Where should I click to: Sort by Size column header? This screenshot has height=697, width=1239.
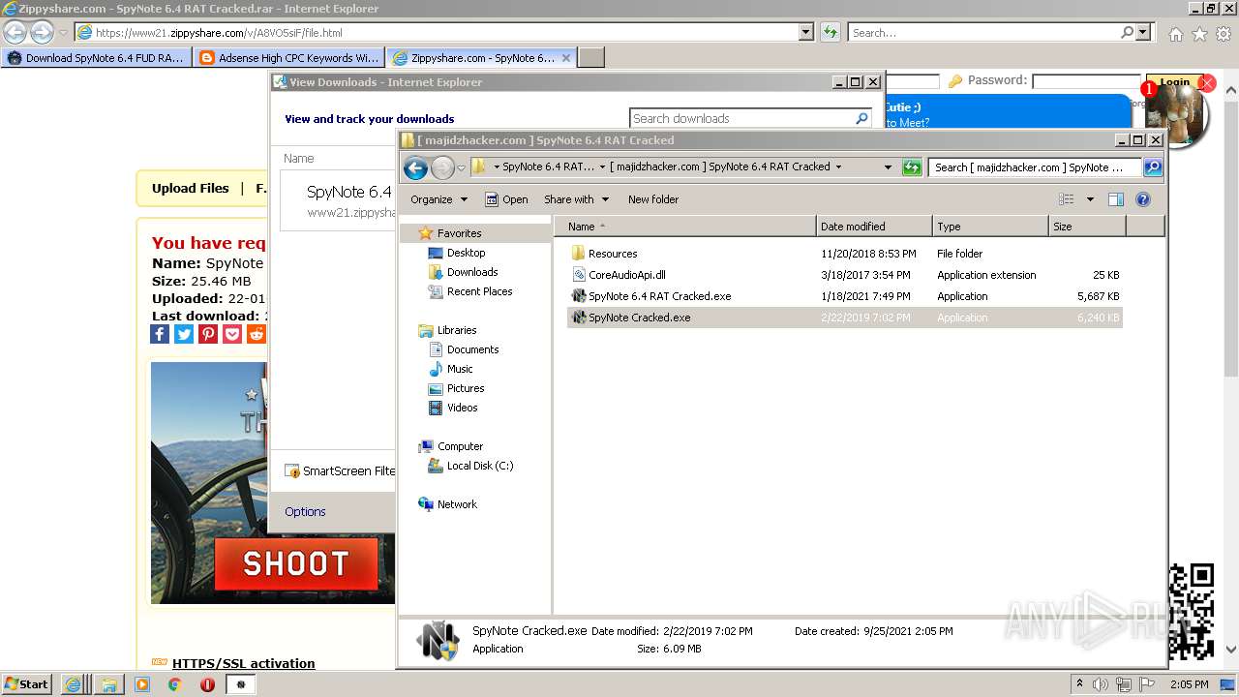[x=1087, y=227]
